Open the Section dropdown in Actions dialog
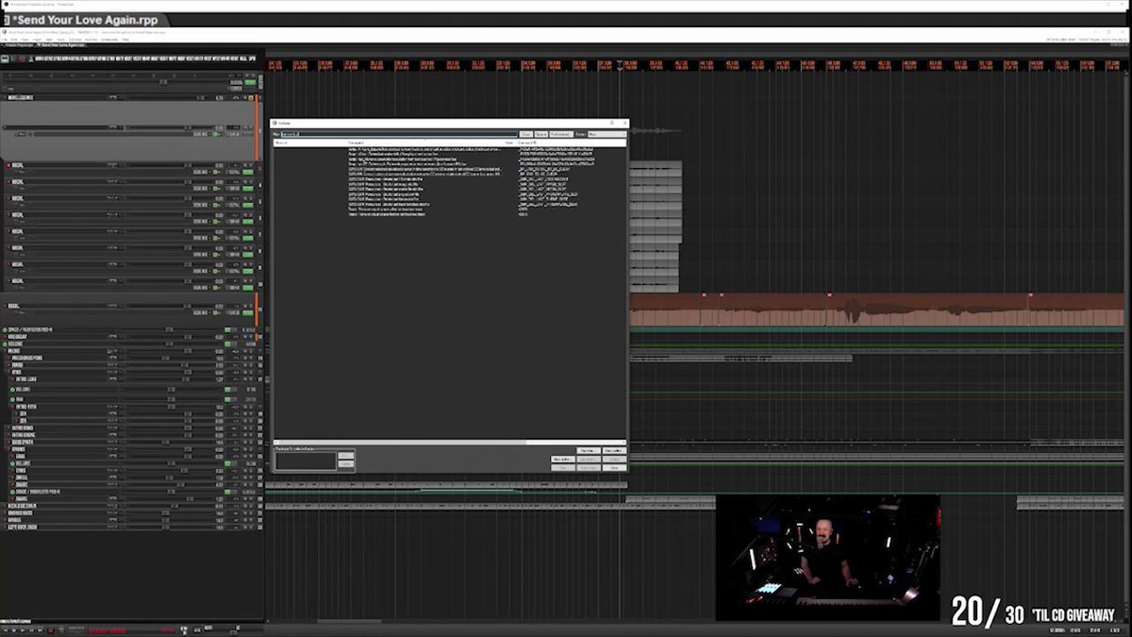 point(607,134)
